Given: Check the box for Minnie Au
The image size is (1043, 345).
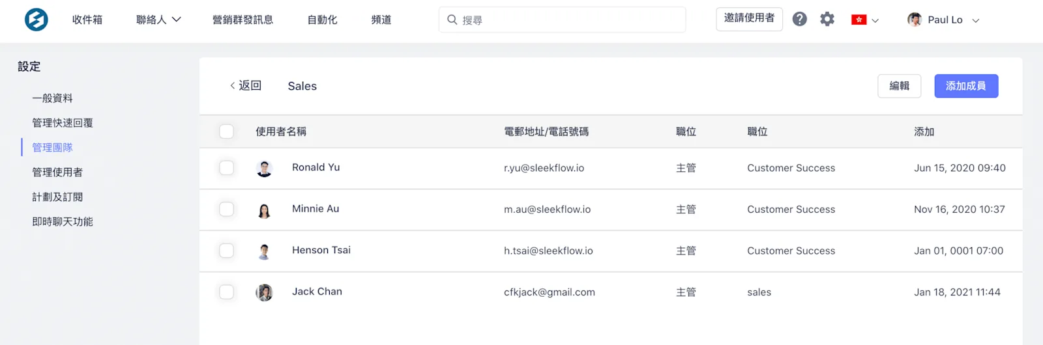Looking at the screenshot, I should tap(226, 209).
